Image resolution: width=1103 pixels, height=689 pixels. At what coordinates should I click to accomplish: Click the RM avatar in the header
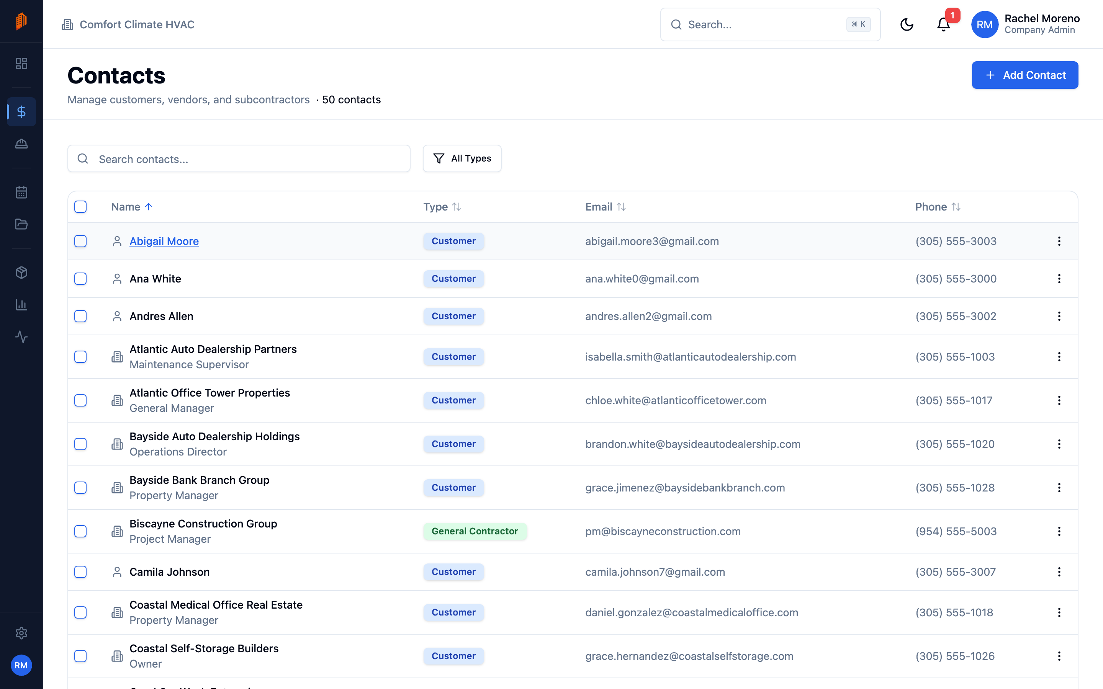click(x=985, y=24)
